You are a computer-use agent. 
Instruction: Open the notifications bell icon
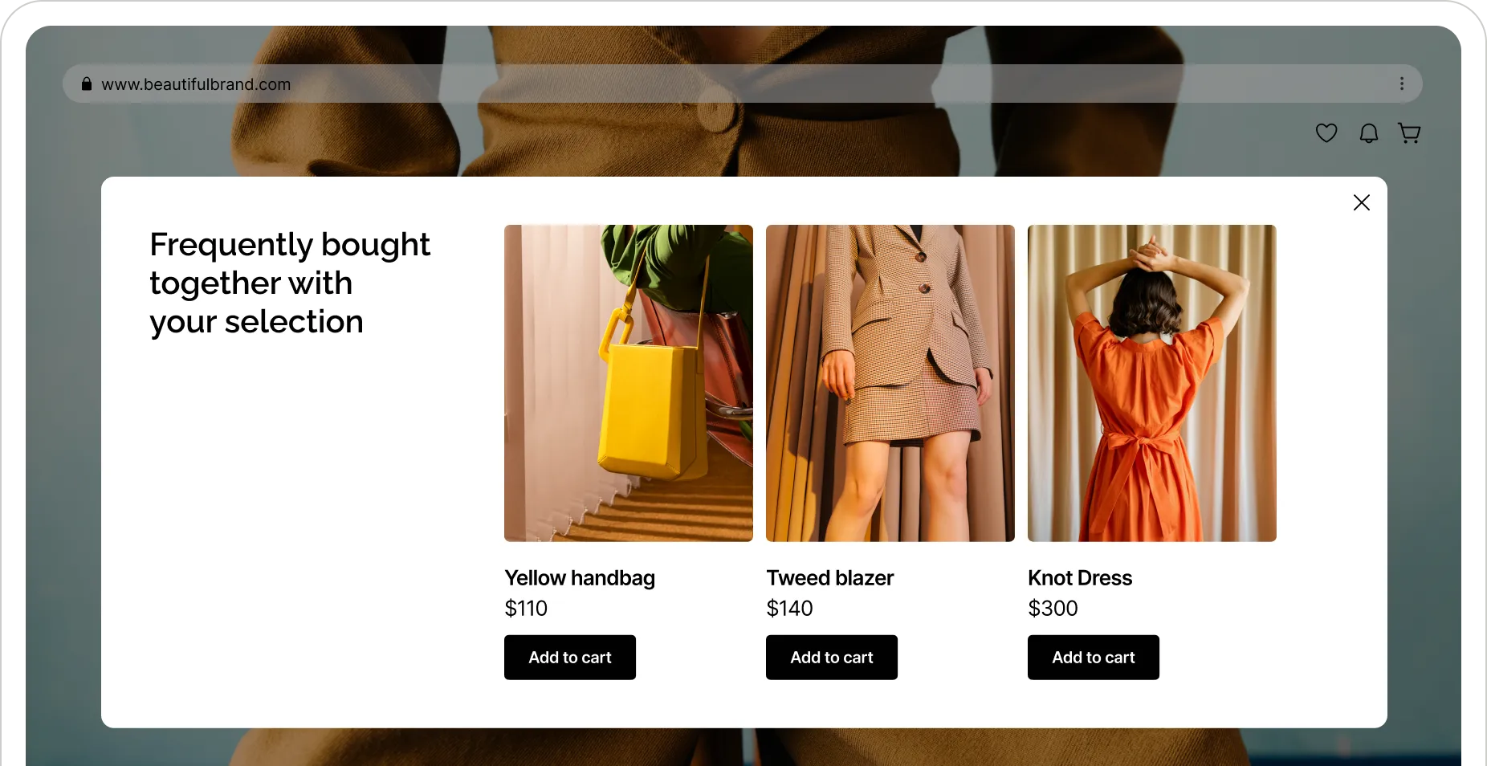point(1369,132)
